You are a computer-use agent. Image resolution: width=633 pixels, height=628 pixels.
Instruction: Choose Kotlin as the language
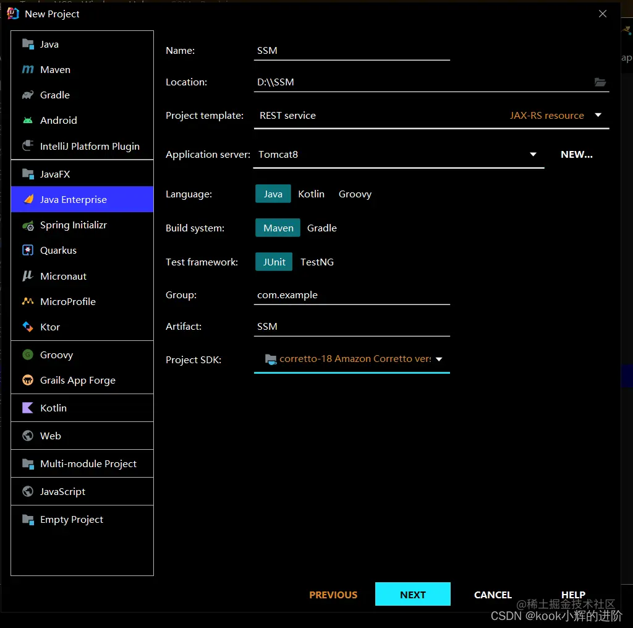pyautogui.click(x=311, y=194)
